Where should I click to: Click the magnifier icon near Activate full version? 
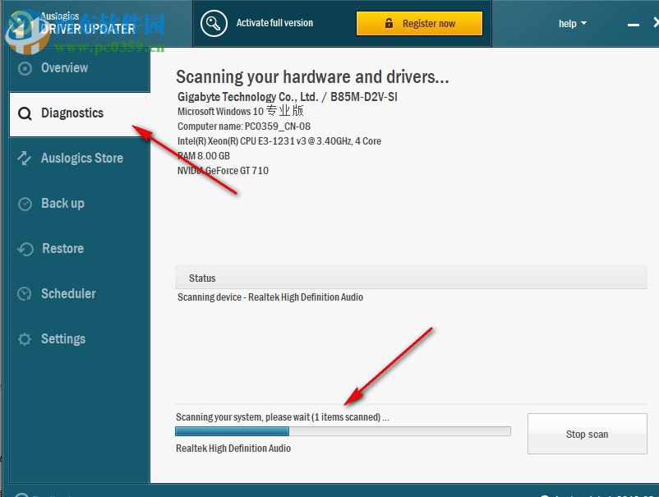coord(214,23)
